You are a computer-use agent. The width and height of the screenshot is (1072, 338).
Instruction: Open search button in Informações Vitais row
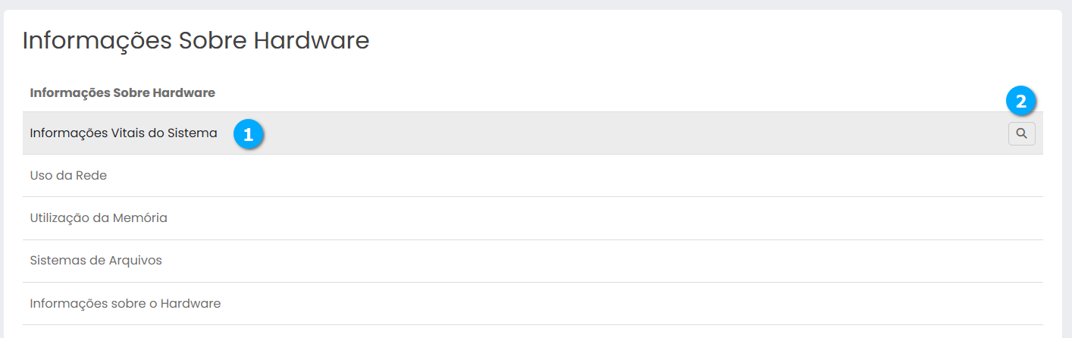[1021, 133]
